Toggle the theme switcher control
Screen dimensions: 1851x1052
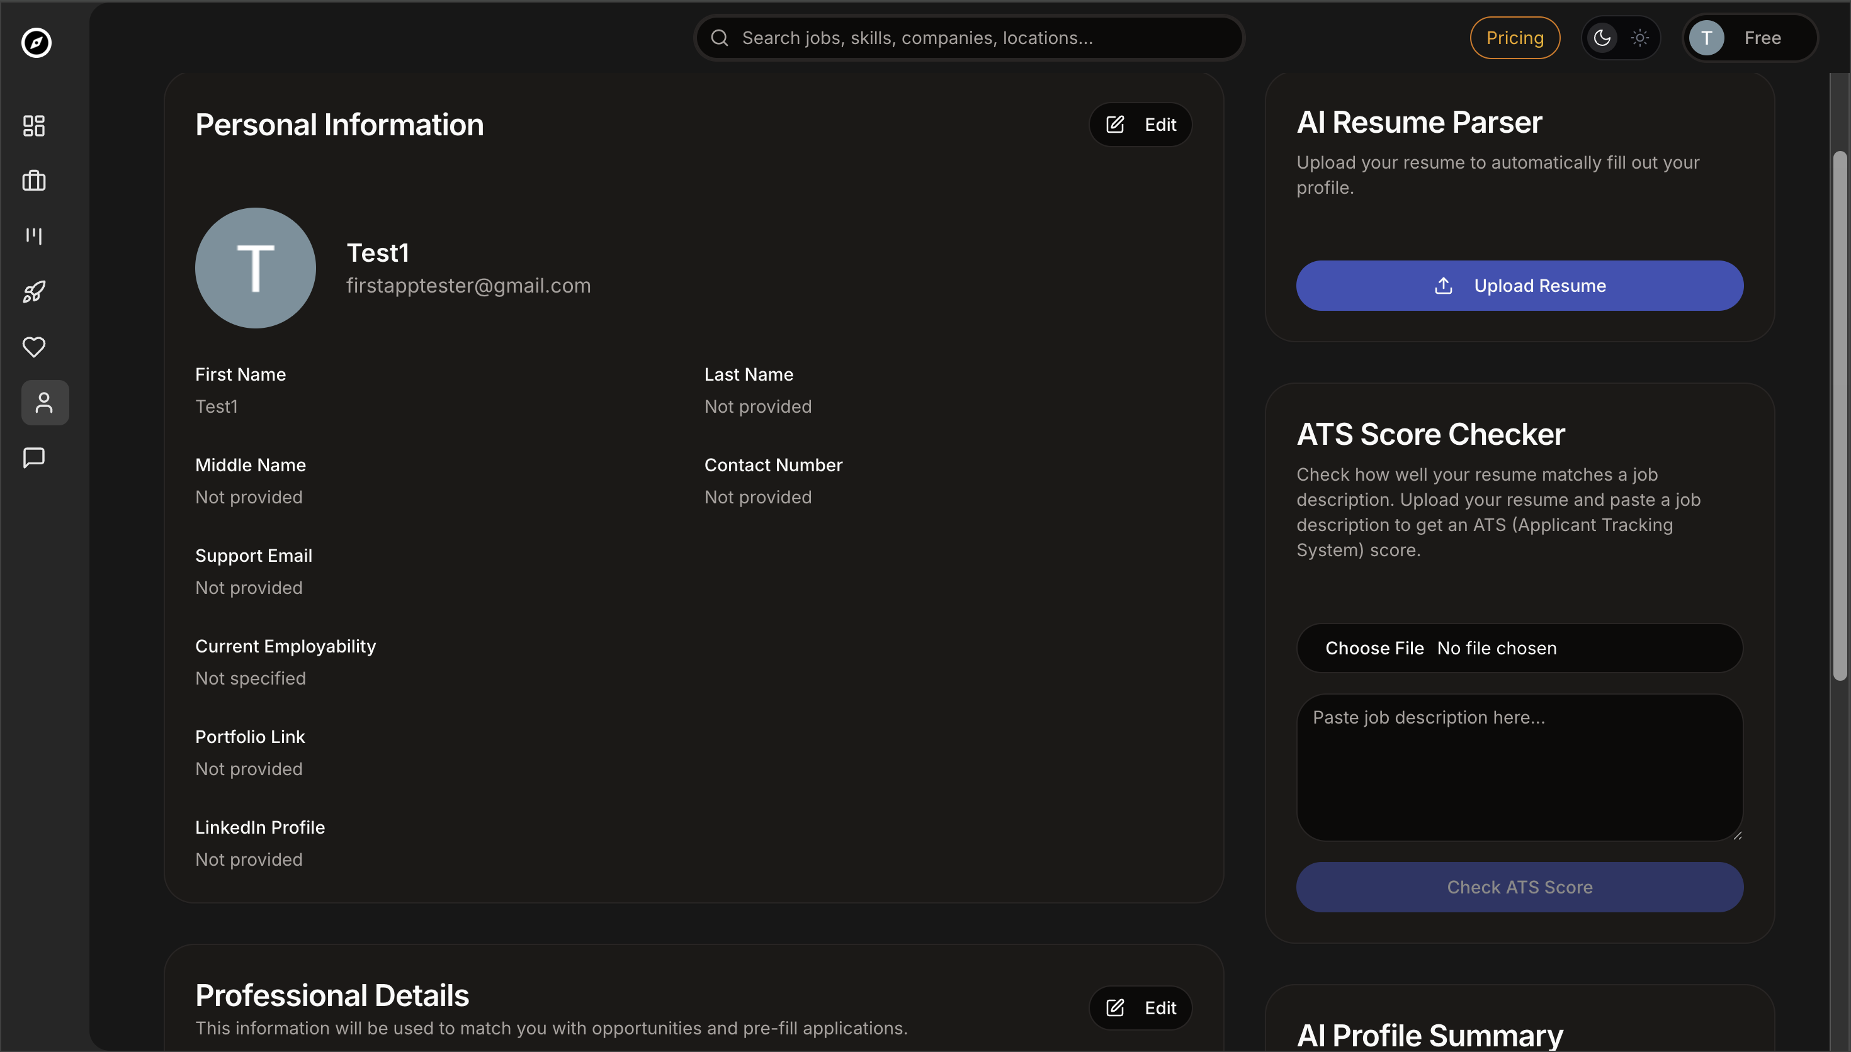(1621, 38)
